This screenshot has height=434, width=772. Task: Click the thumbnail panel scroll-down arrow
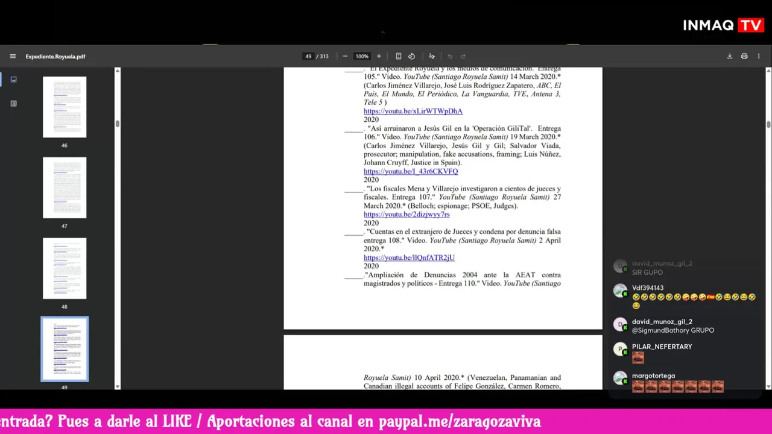pos(118,386)
